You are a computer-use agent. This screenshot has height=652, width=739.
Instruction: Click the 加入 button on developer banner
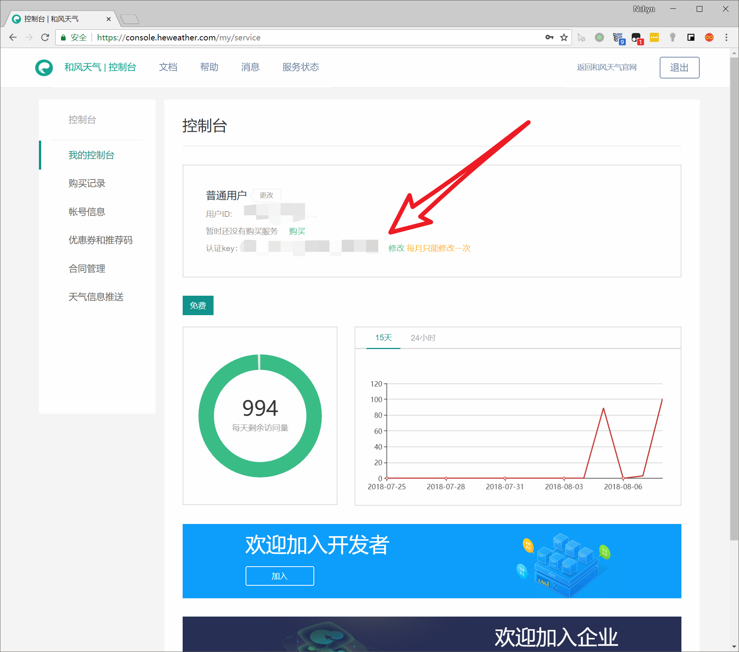(280, 576)
